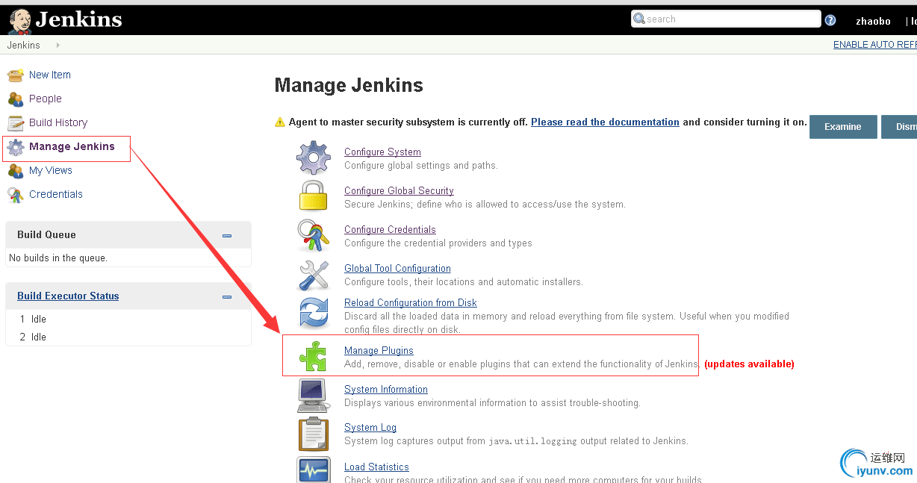Screen dimensions: 917x483
Task: Open the Build Executor Status link
Action: point(68,296)
